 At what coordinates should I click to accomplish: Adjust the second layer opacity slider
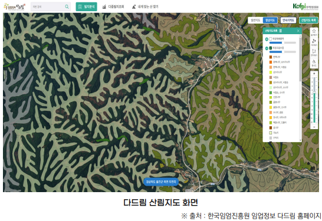pyautogui.click(x=282, y=52)
